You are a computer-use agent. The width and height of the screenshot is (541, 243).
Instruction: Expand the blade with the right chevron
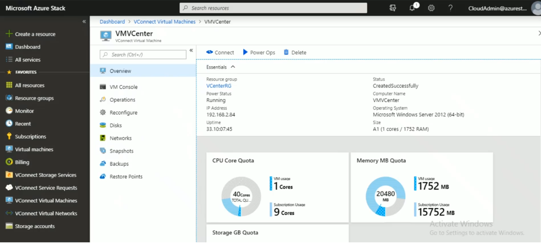click(x=539, y=33)
